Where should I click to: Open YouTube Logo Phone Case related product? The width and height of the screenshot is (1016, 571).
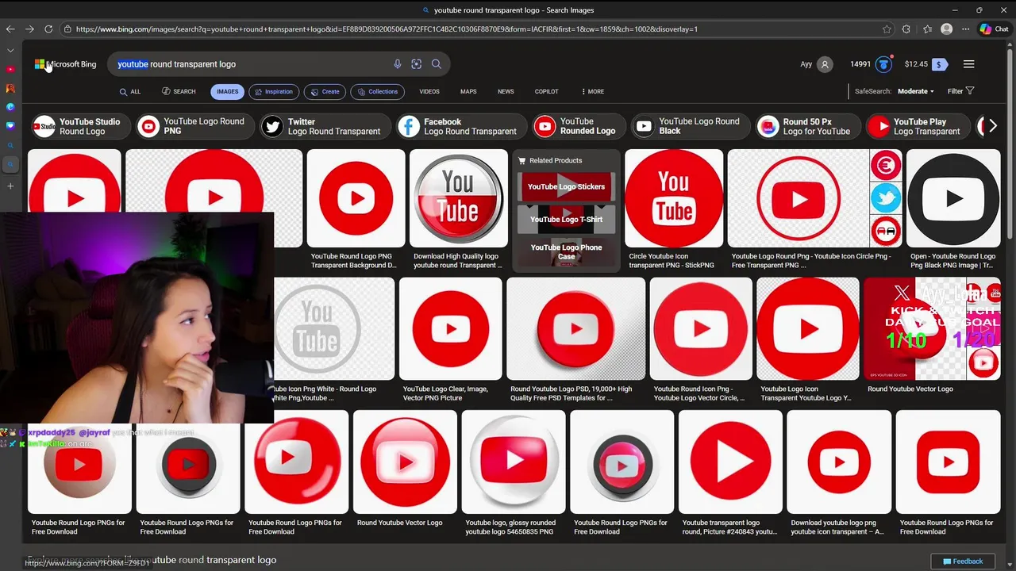point(566,251)
